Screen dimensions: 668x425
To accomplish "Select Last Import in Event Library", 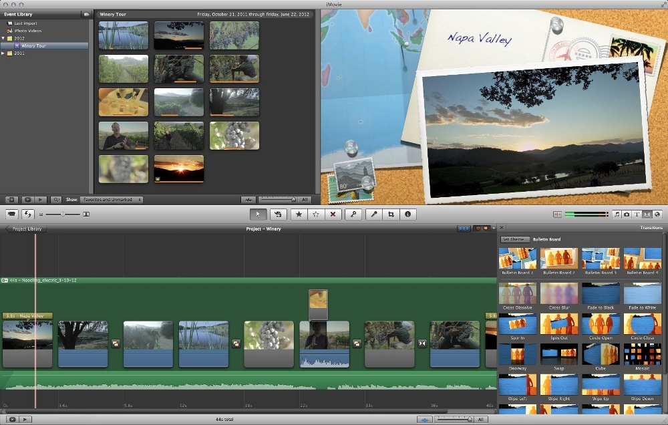I will [25, 23].
